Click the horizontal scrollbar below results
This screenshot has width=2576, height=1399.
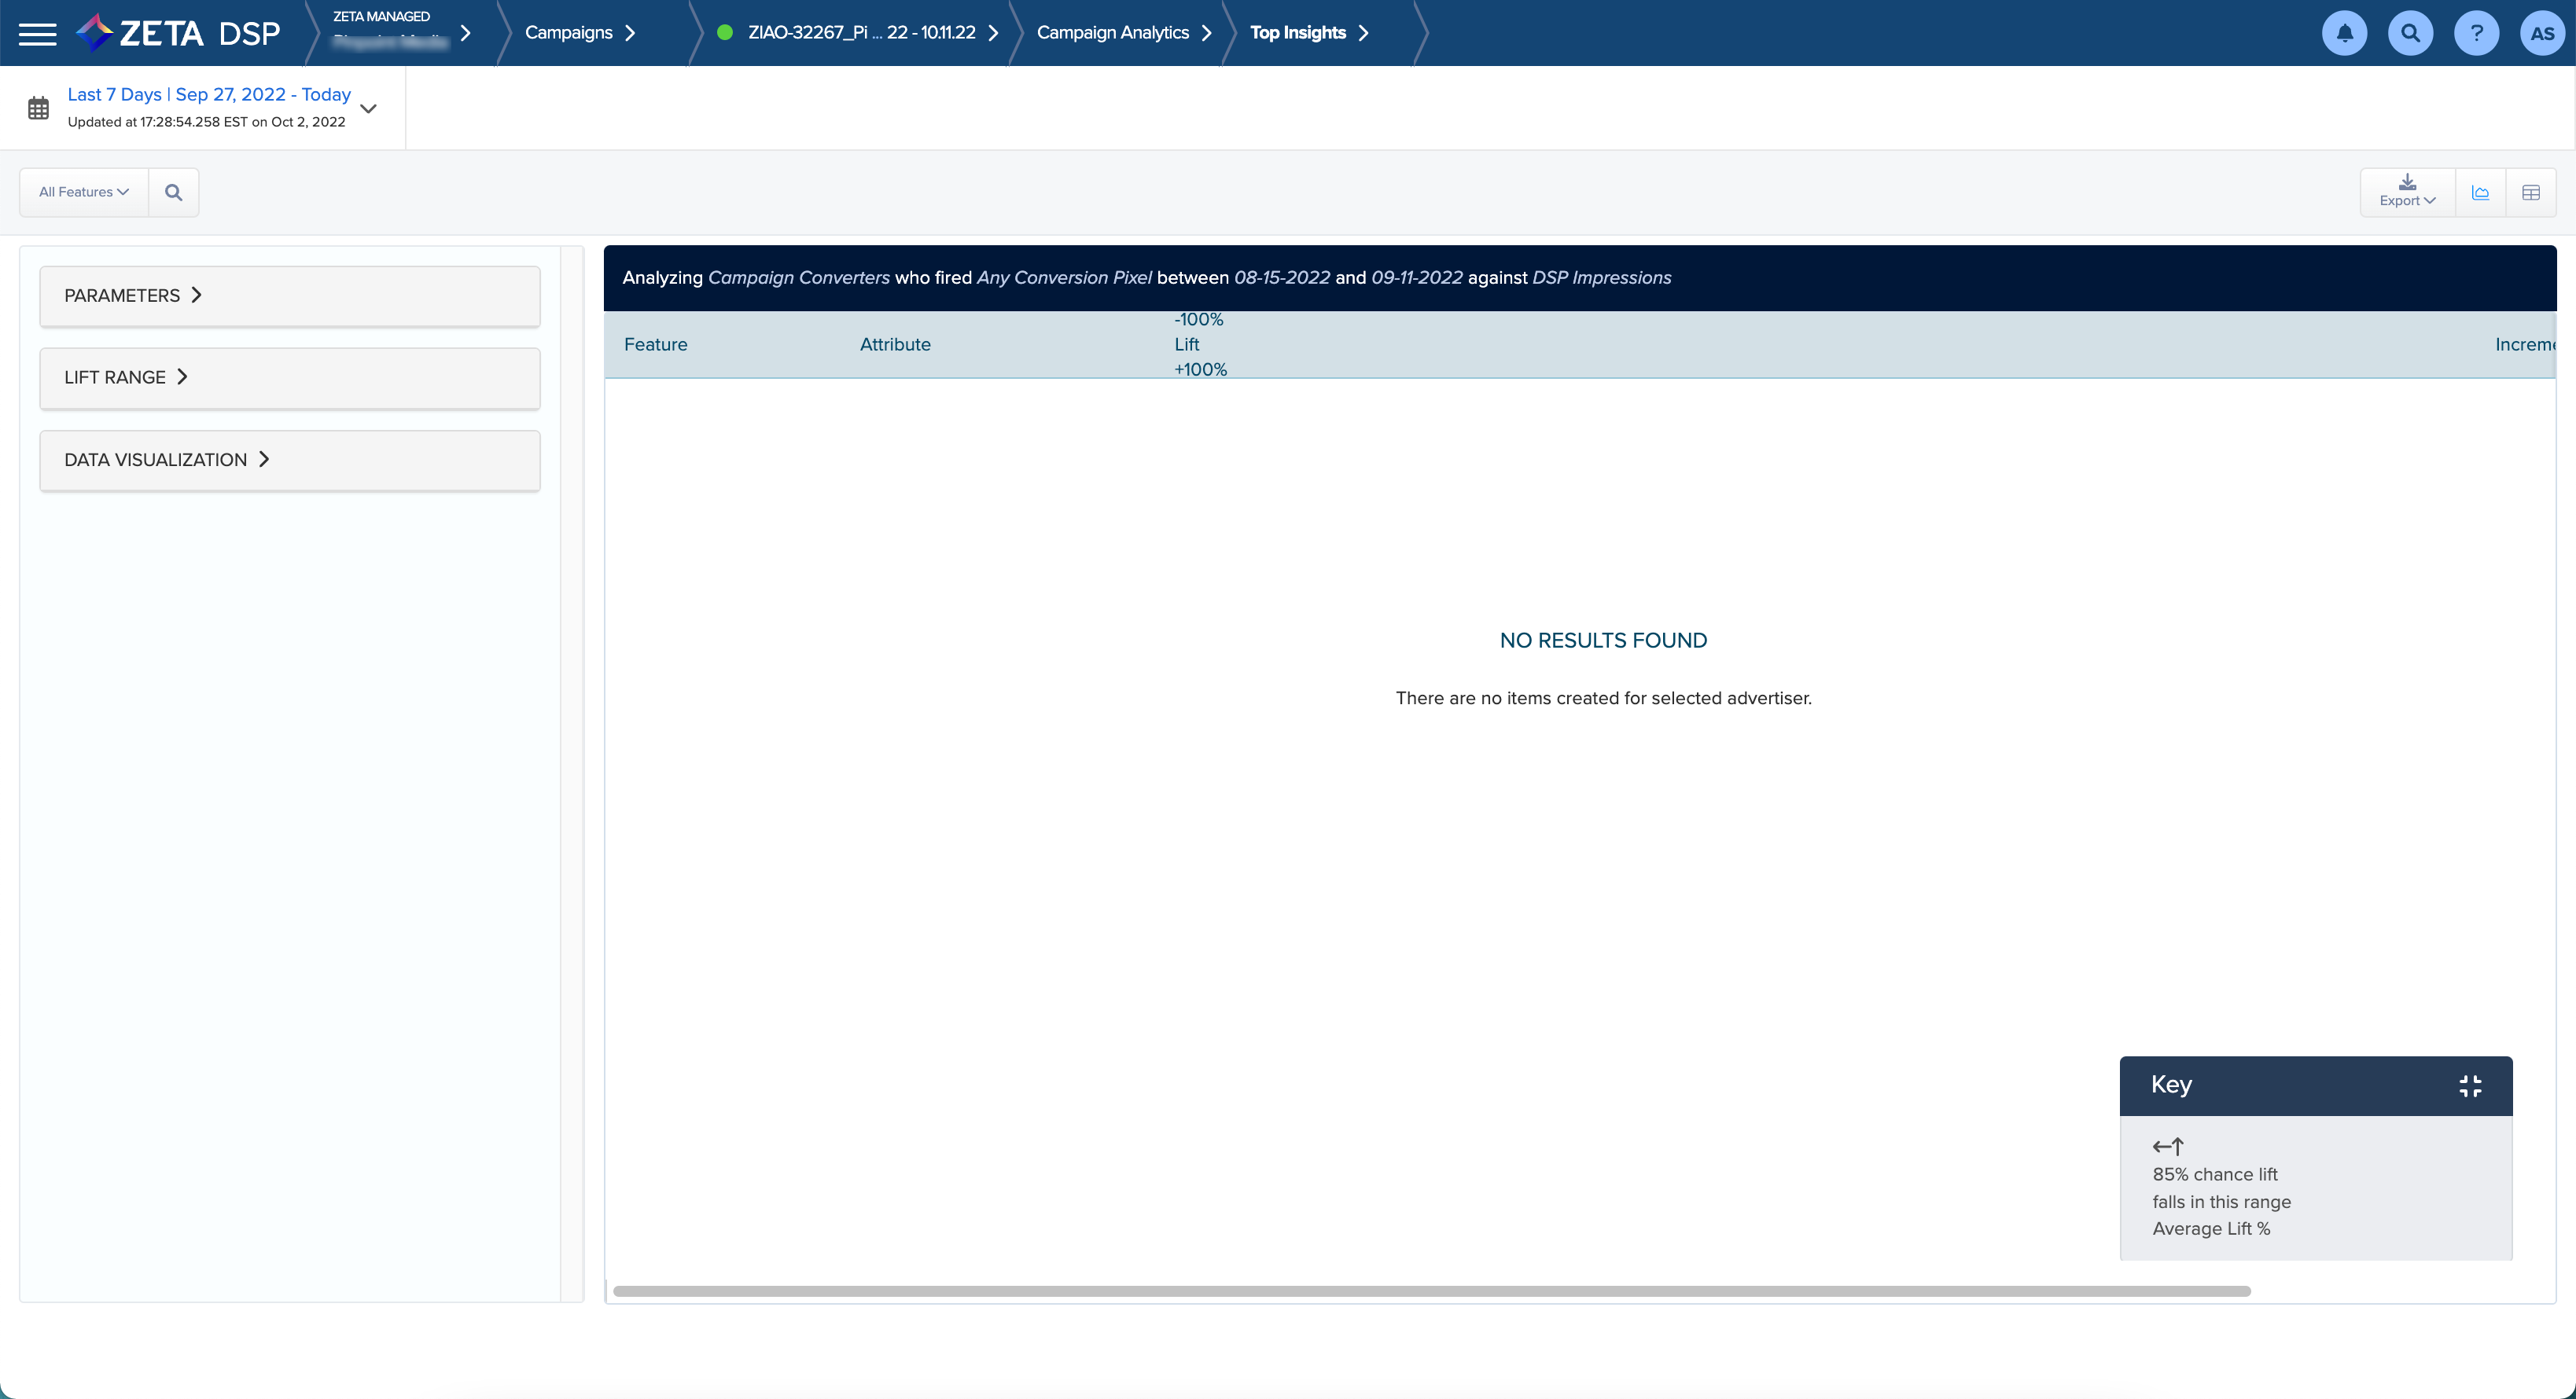(x=1430, y=1291)
